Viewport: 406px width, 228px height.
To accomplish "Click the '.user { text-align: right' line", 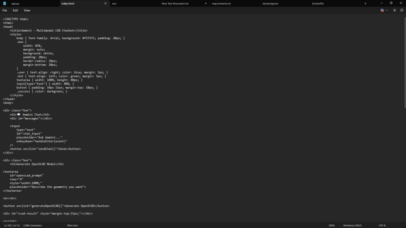I will pyautogui.click(x=62, y=72).
